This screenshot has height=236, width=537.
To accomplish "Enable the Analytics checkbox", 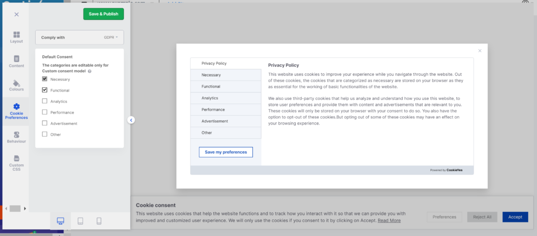I will (45, 101).
